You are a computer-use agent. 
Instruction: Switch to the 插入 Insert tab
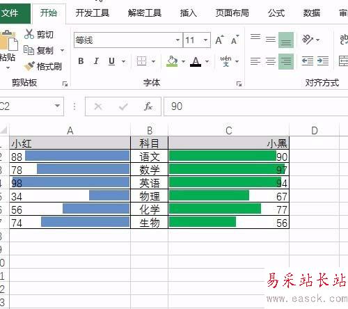click(189, 13)
